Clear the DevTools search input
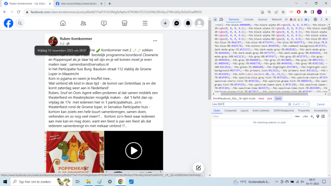This screenshot has height=186, width=331. click(290, 104)
